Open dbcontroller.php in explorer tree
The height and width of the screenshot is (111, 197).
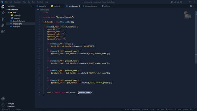pos(21,21)
